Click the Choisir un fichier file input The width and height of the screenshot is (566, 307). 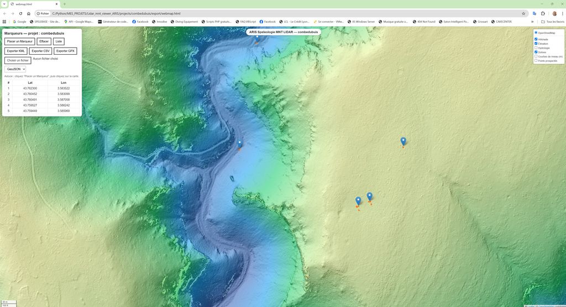18,60
